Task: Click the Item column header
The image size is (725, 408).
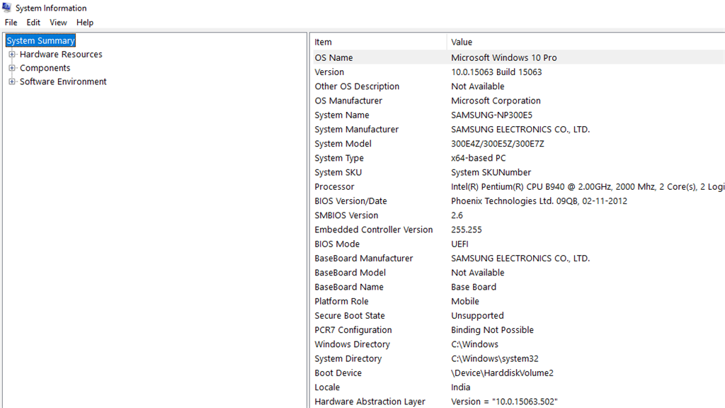Action: [x=323, y=42]
